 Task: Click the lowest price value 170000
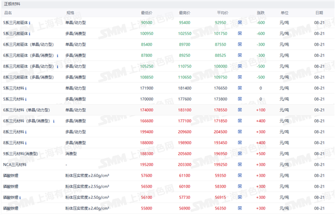point(146,99)
